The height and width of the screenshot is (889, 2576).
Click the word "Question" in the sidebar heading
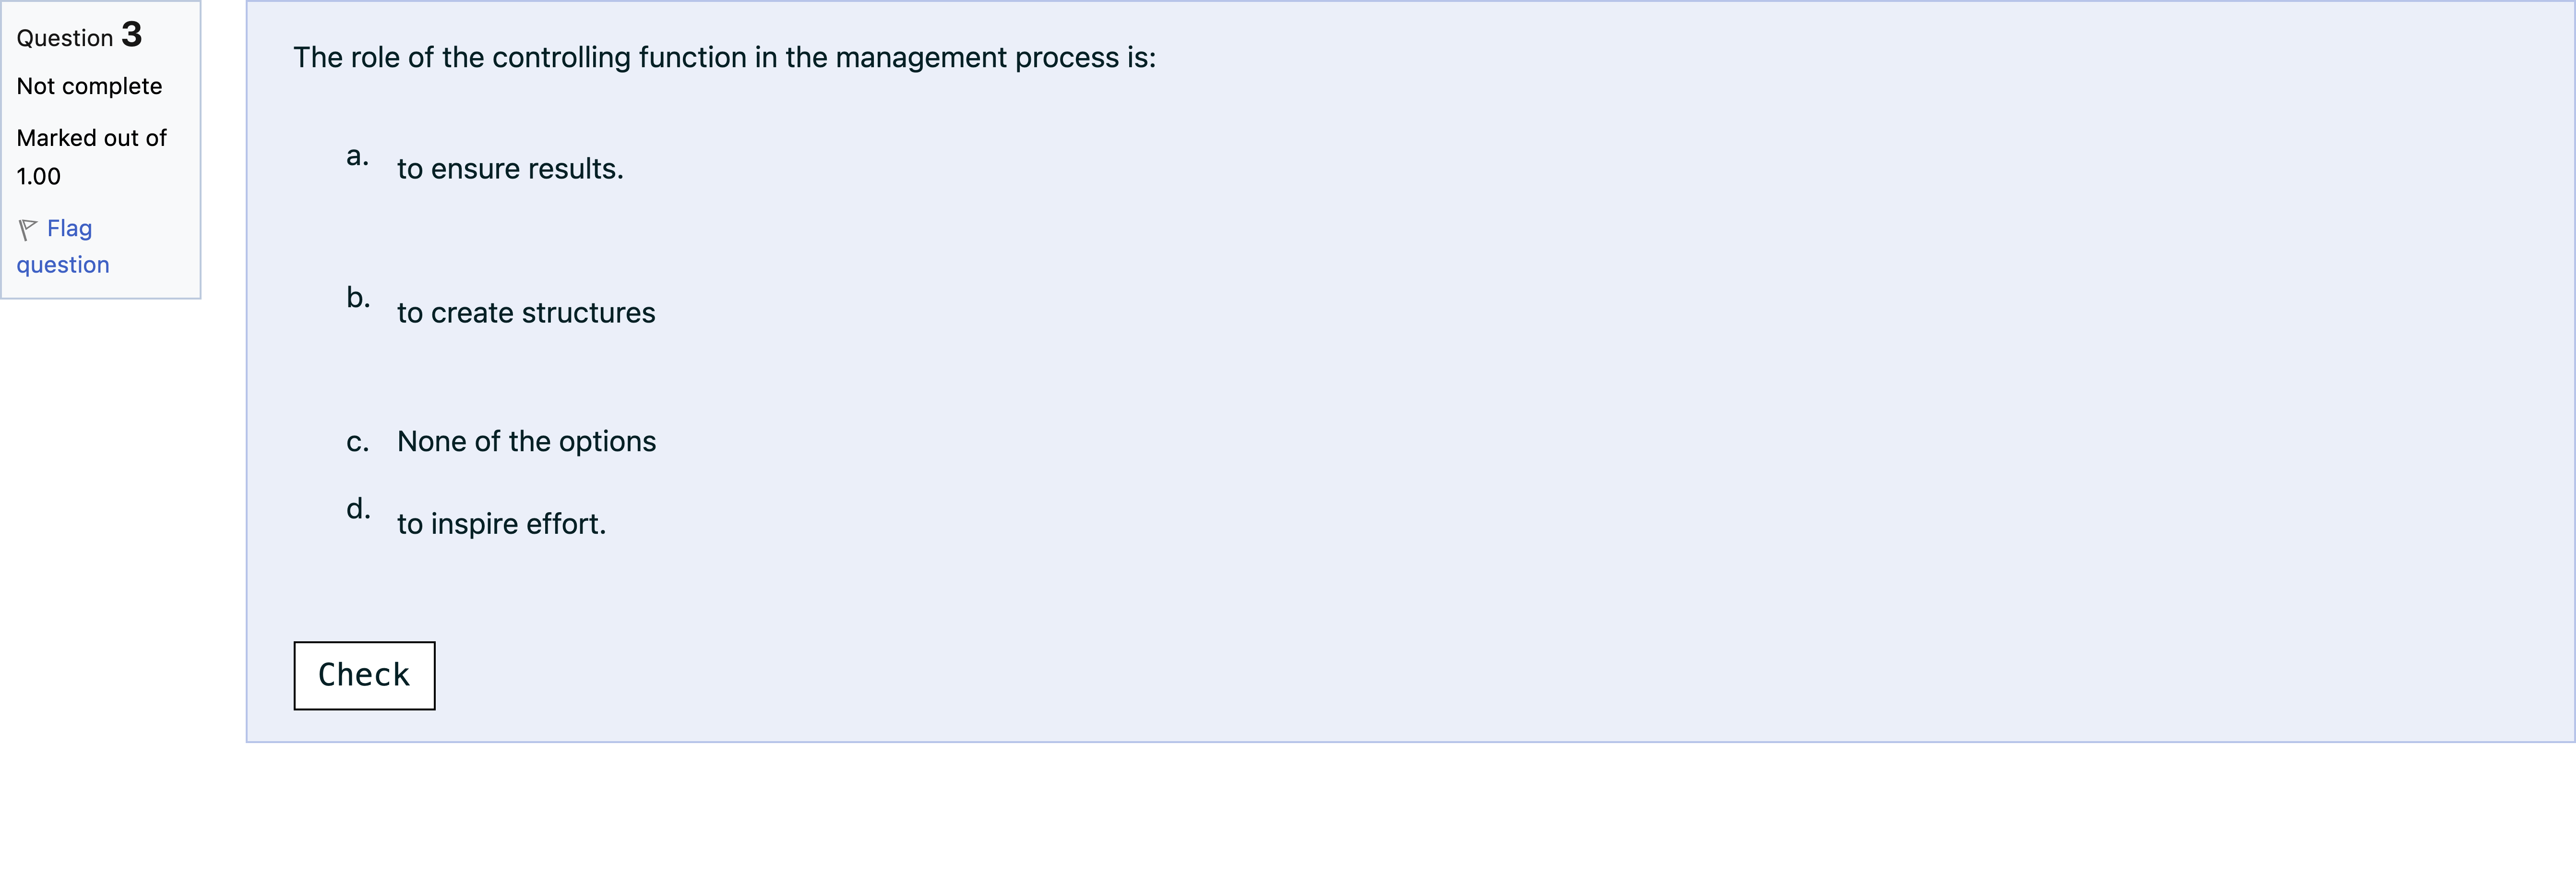pos(65,38)
